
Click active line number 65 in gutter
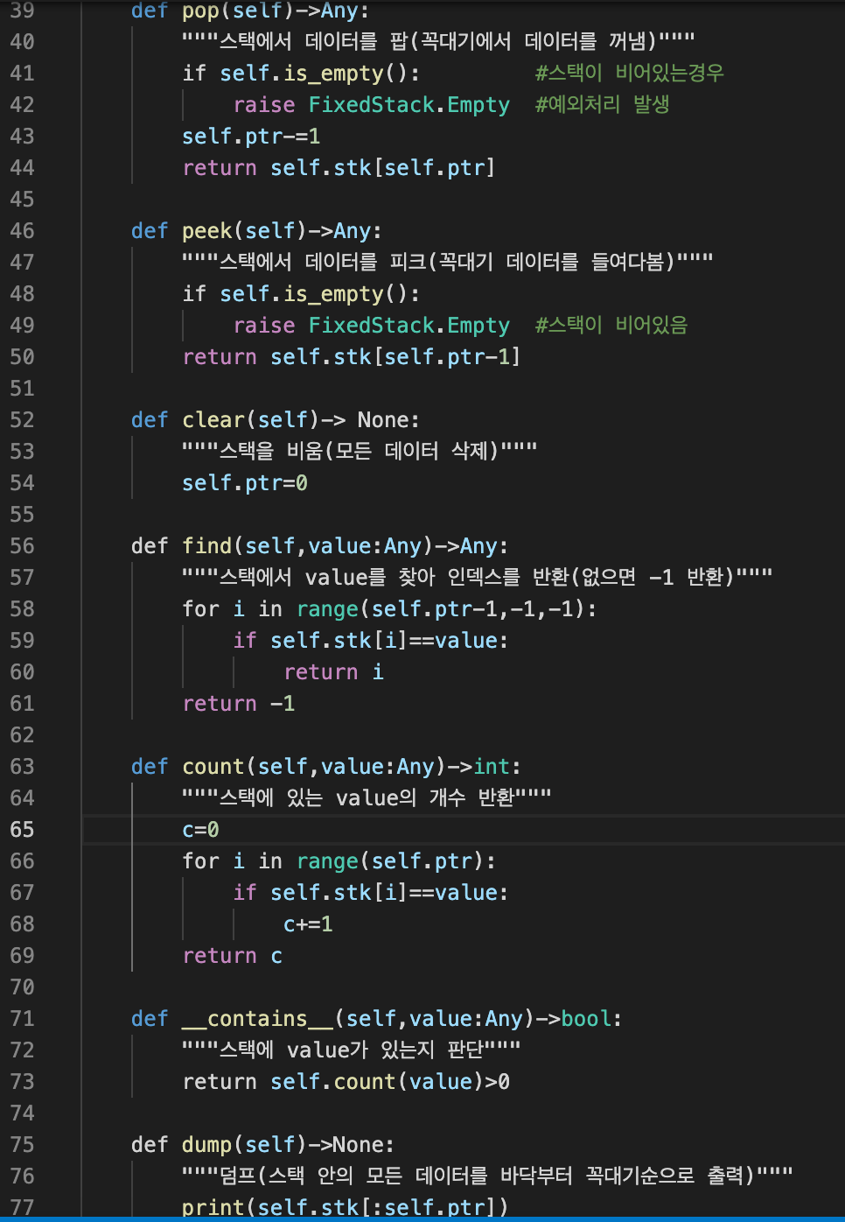pyautogui.click(x=23, y=830)
